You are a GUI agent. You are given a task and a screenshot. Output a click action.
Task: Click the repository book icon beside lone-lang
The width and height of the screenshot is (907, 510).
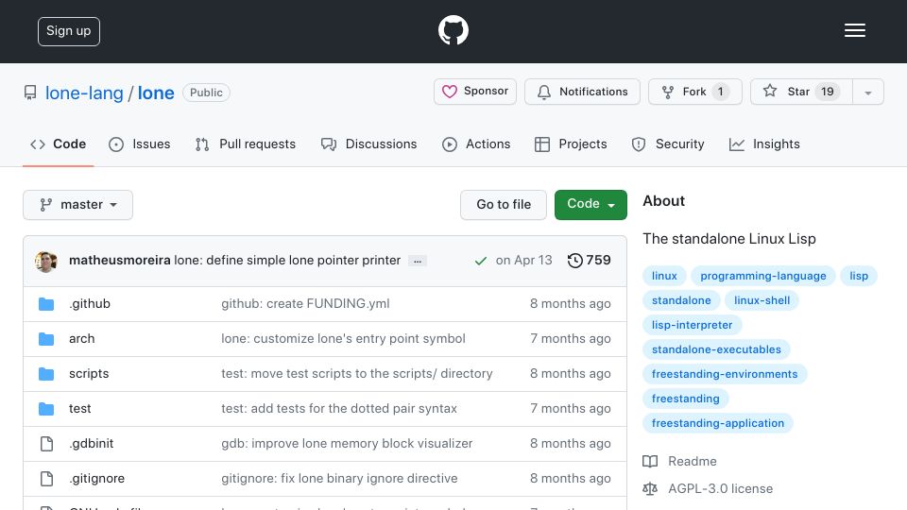tap(30, 93)
